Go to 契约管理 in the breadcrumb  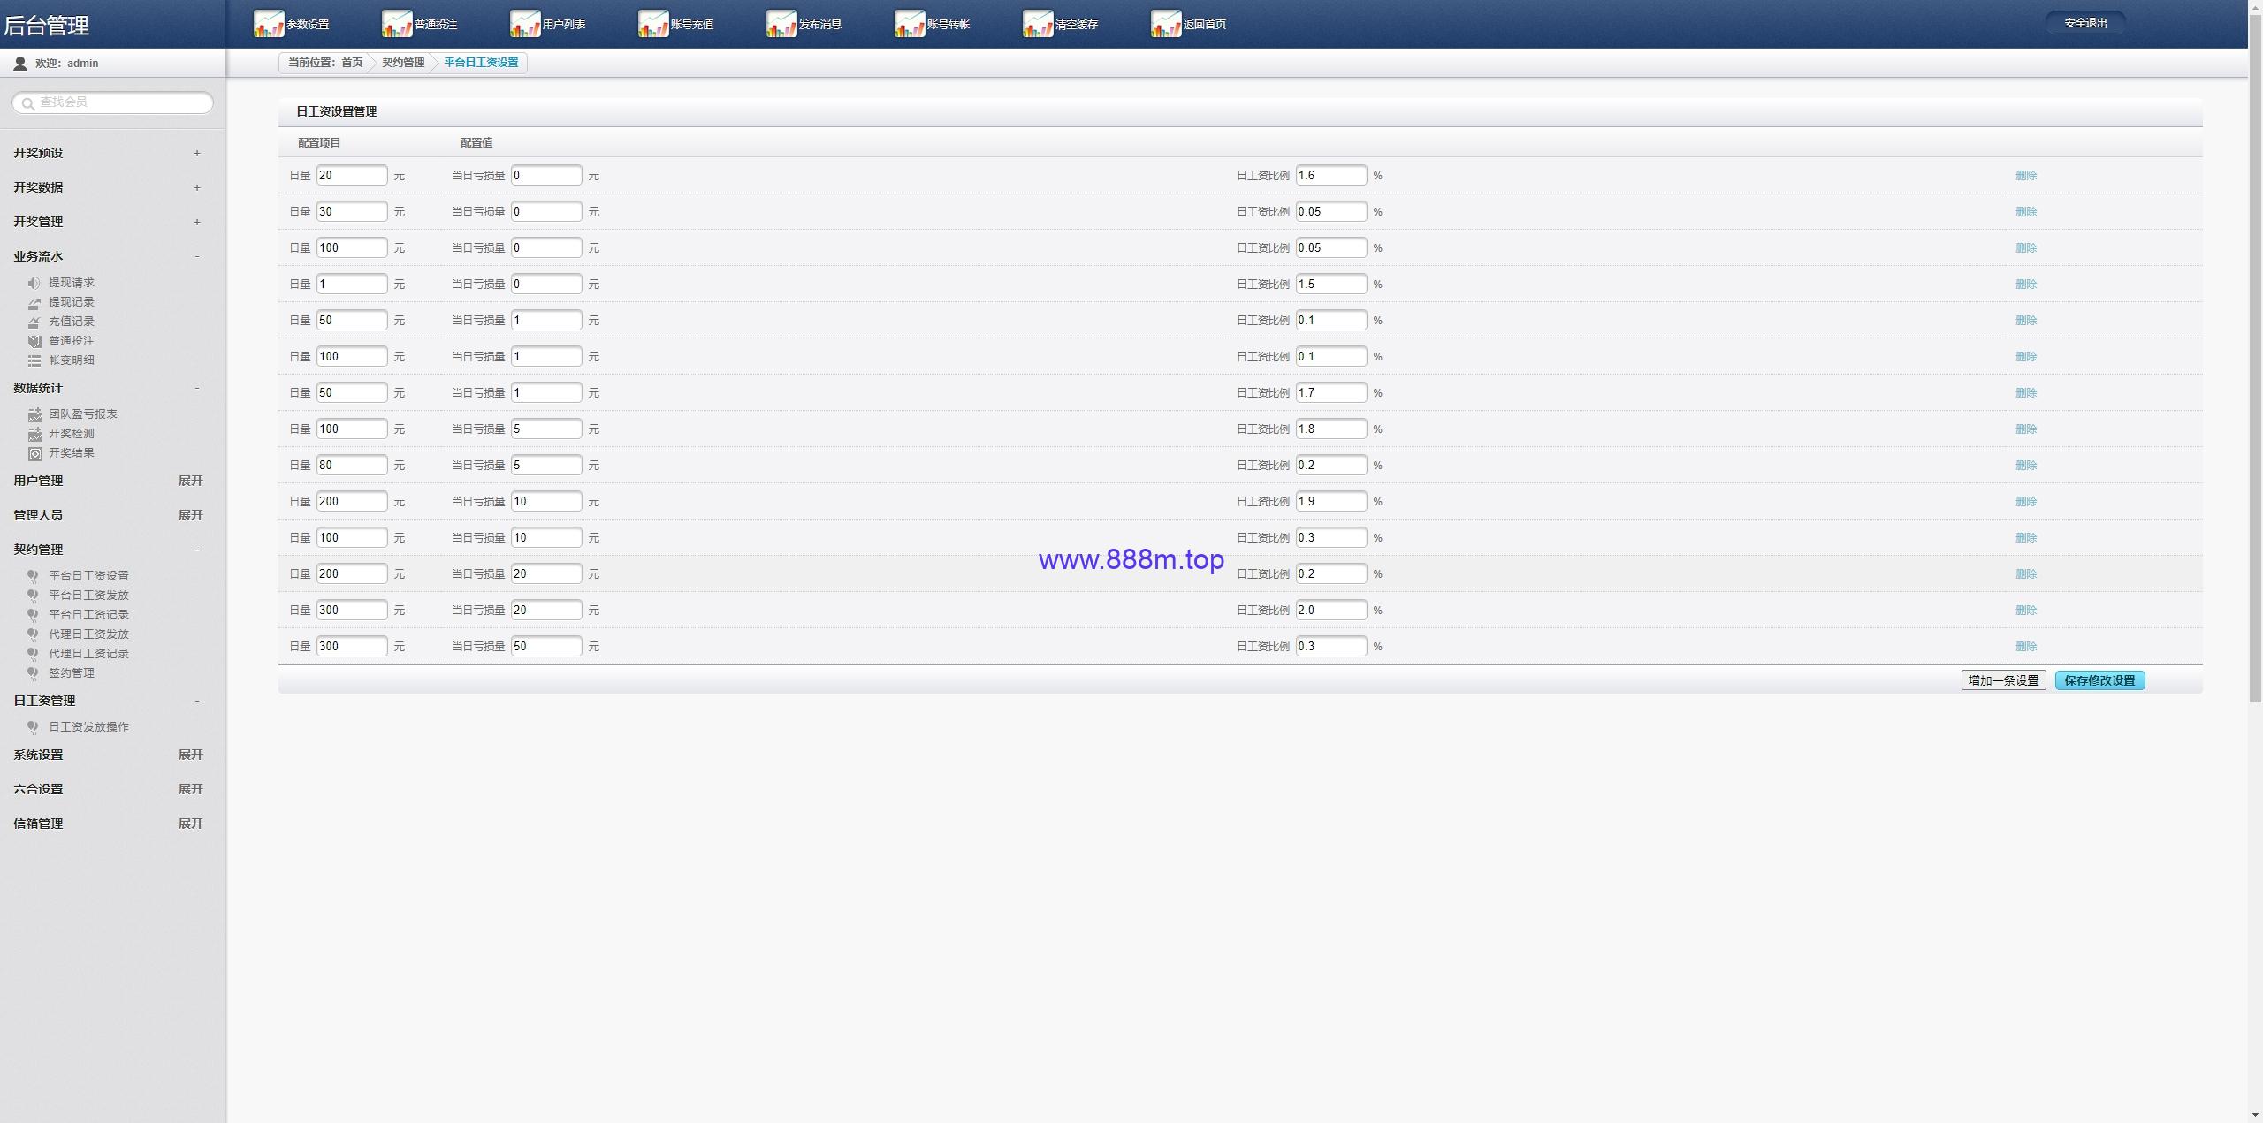[403, 63]
